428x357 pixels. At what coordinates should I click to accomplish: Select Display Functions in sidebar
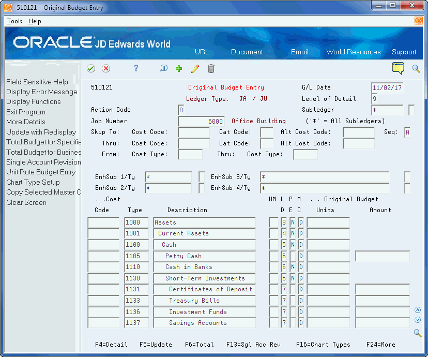[x=34, y=101]
